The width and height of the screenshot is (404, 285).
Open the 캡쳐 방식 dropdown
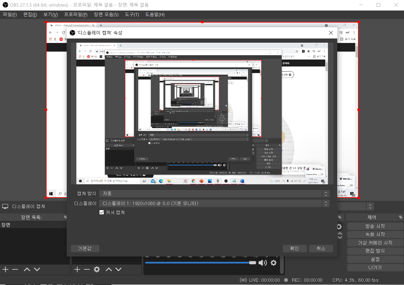pos(215,194)
